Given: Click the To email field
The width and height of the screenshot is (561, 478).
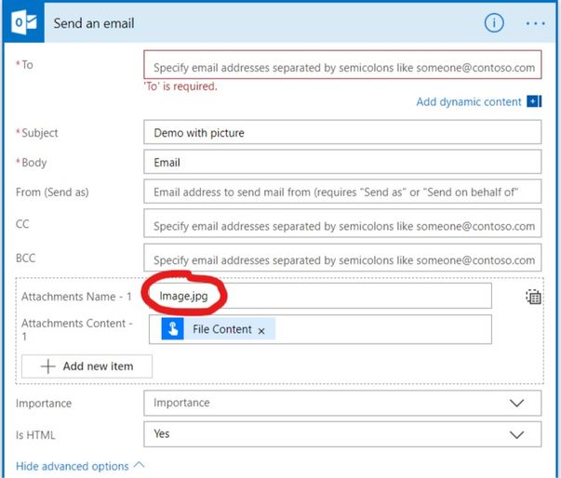Looking at the screenshot, I should tap(342, 65).
